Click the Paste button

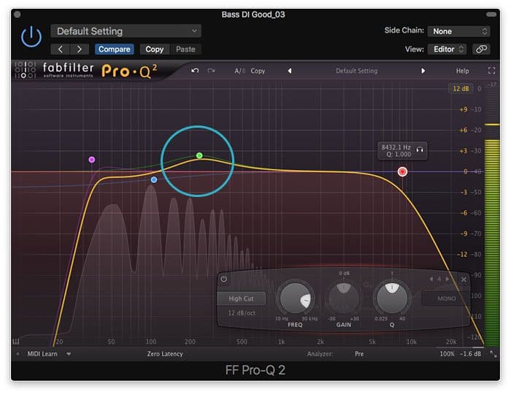[185, 49]
